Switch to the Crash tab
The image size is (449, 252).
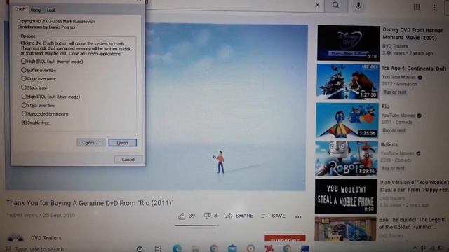point(20,9)
